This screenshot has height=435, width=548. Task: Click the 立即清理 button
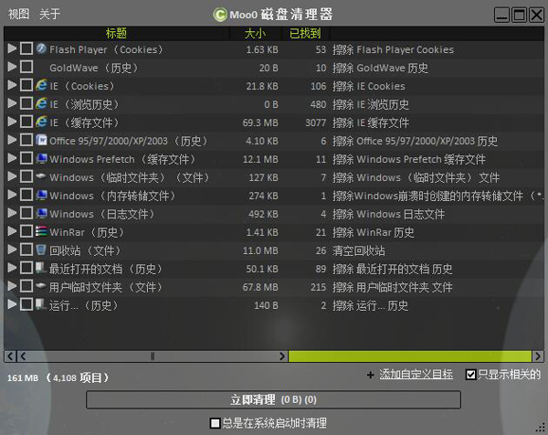tap(273, 399)
